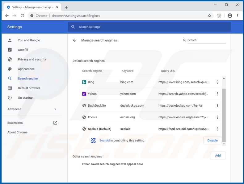Open On startup settings section
The width and height of the screenshot is (244, 184).
point(25,98)
